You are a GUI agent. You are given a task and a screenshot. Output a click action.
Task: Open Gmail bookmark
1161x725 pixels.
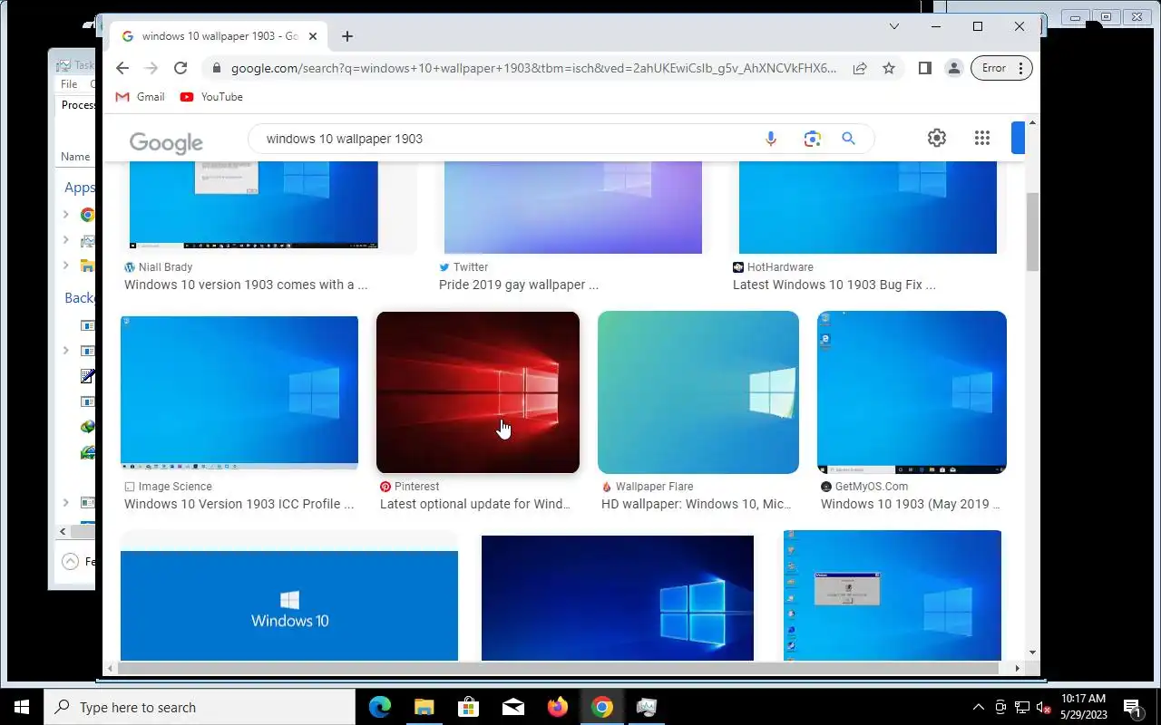tap(141, 97)
